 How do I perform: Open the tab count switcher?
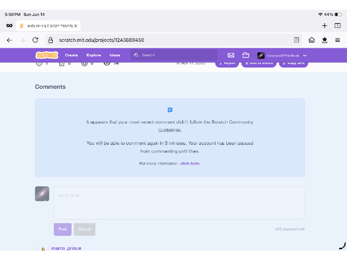[x=338, y=25]
